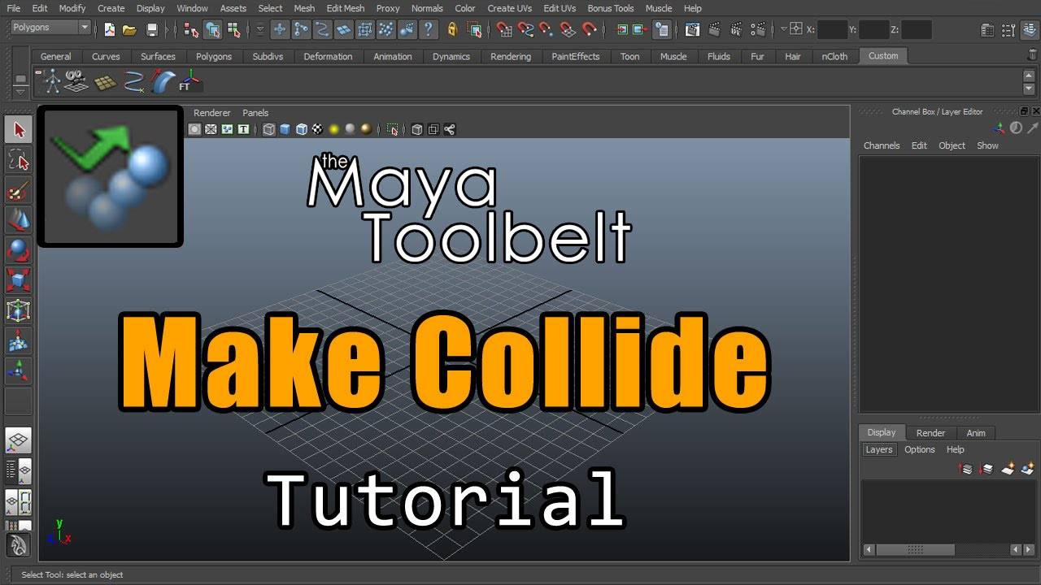Select the Scale tool red cube icon
This screenshot has width=1041, height=585.
pos(19,281)
